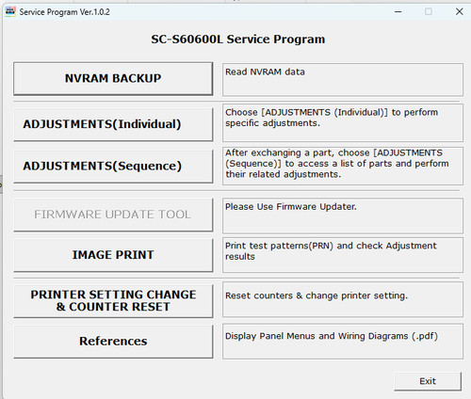Click 'After exchanging a part' description text
This screenshot has height=399, width=471.
click(x=337, y=164)
